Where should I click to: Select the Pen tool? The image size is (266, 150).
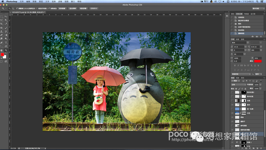coord(2,43)
